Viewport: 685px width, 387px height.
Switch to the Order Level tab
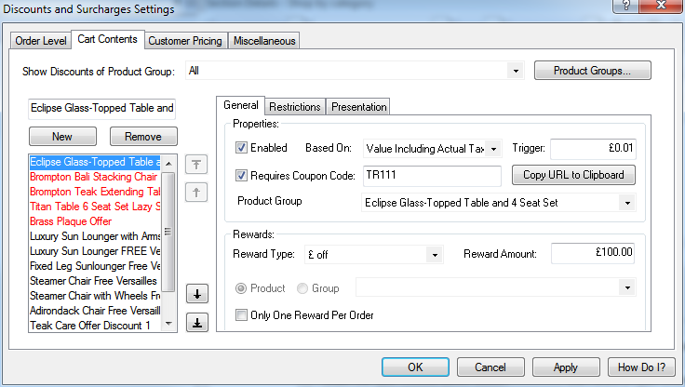[x=41, y=41]
